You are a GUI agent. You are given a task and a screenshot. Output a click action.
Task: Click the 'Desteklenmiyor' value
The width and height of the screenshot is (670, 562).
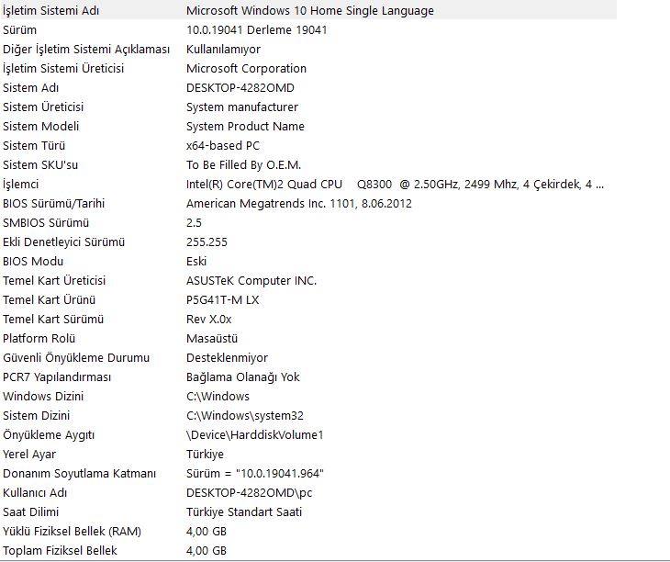point(227,358)
